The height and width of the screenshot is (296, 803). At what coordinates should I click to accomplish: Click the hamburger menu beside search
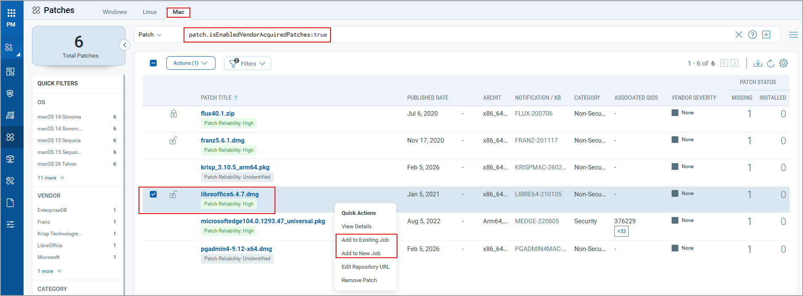[x=793, y=34]
